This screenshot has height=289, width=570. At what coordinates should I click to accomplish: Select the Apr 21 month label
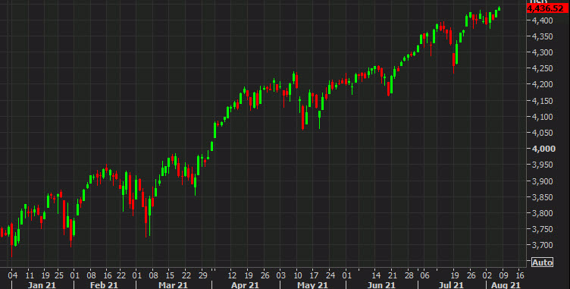click(246, 284)
